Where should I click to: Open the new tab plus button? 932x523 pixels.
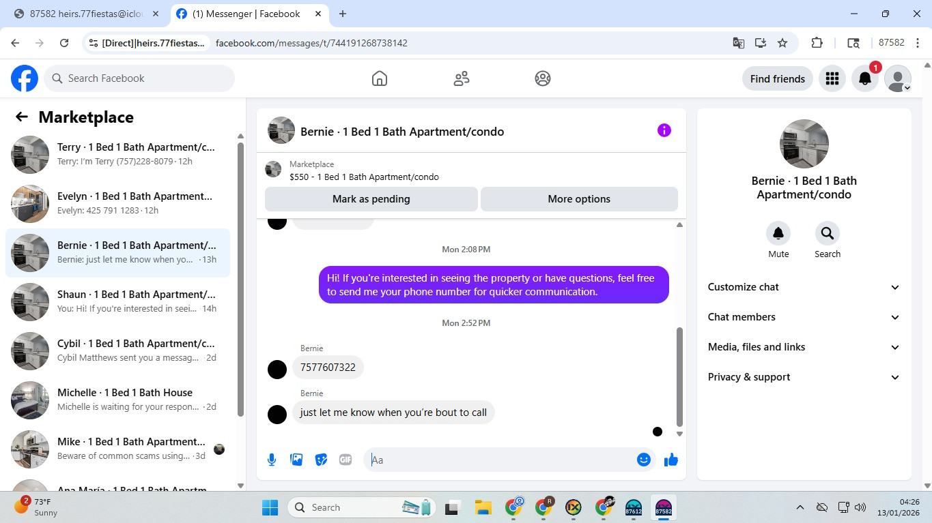point(343,14)
